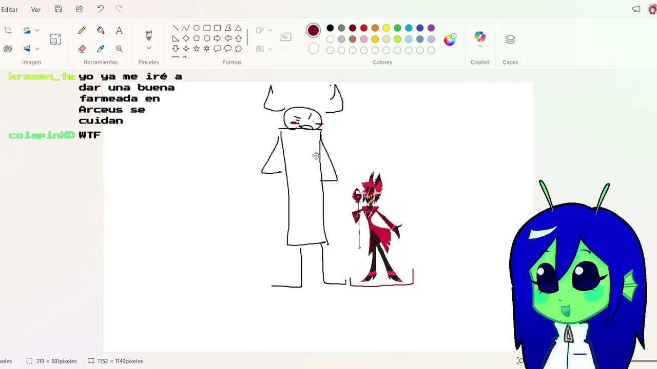This screenshot has width=657, height=369.
Task: Select the Magnifier zoom tool
Action: tap(119, 49)
